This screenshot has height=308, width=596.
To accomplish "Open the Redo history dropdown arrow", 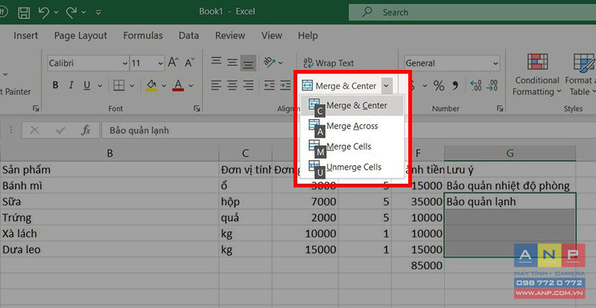I will click(83, 13).
